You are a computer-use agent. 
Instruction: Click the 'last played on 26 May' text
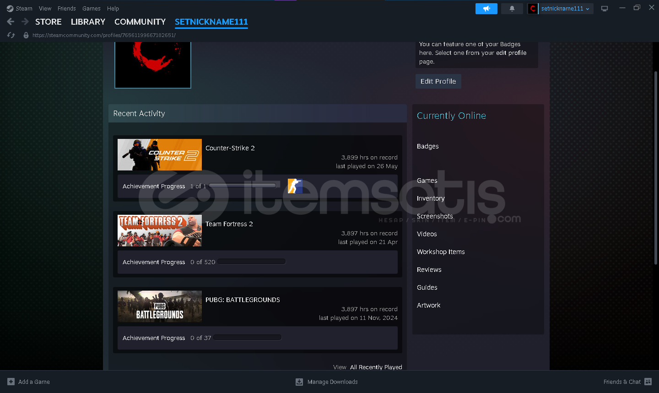(x=367, y=166)
